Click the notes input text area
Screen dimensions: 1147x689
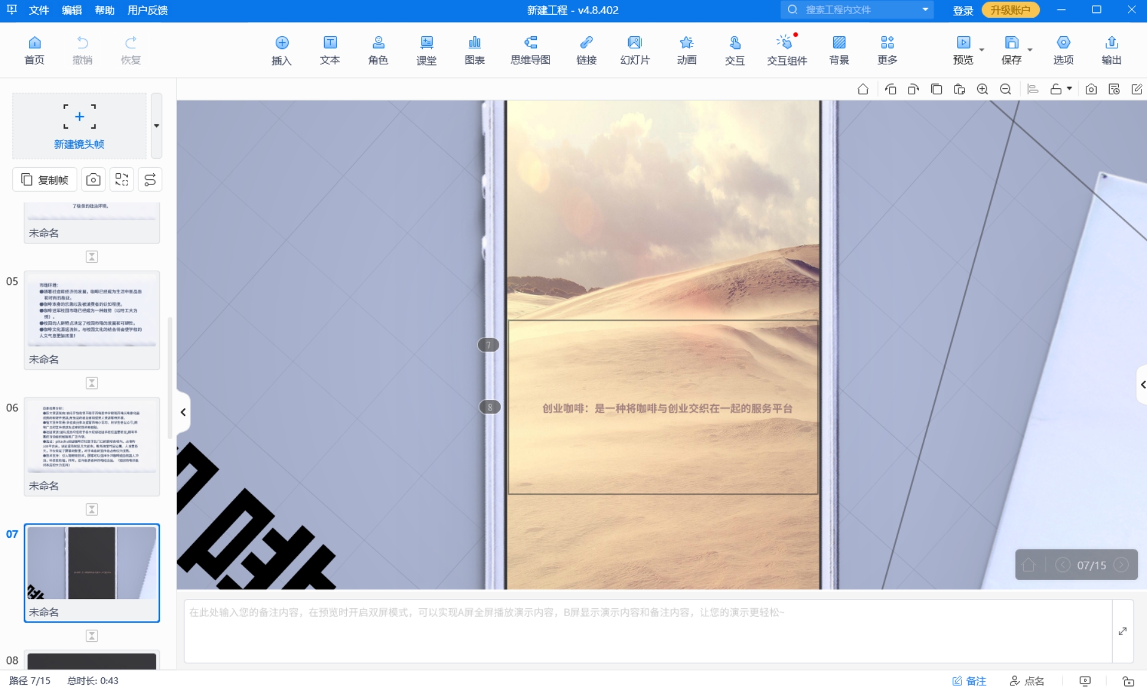pos(646,631)
